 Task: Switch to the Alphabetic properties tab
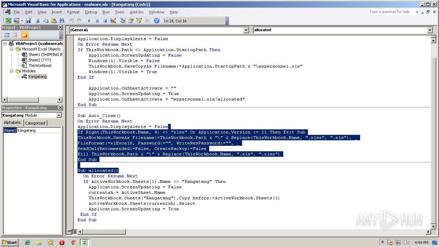[x=13, y=123]
